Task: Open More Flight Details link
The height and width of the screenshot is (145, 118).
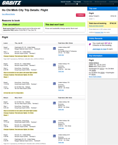Action: click(x=95, y=77)
